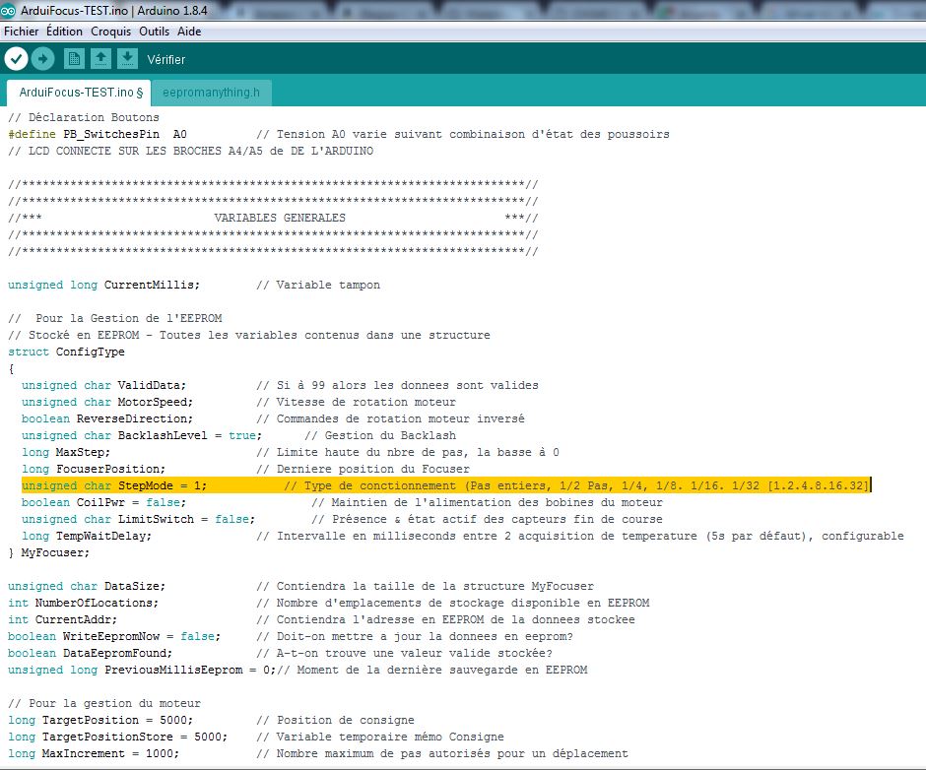This screenshot has width=926, height=770.
Task: Switch to the eepromanything.h tab
Action: [211, 93]
